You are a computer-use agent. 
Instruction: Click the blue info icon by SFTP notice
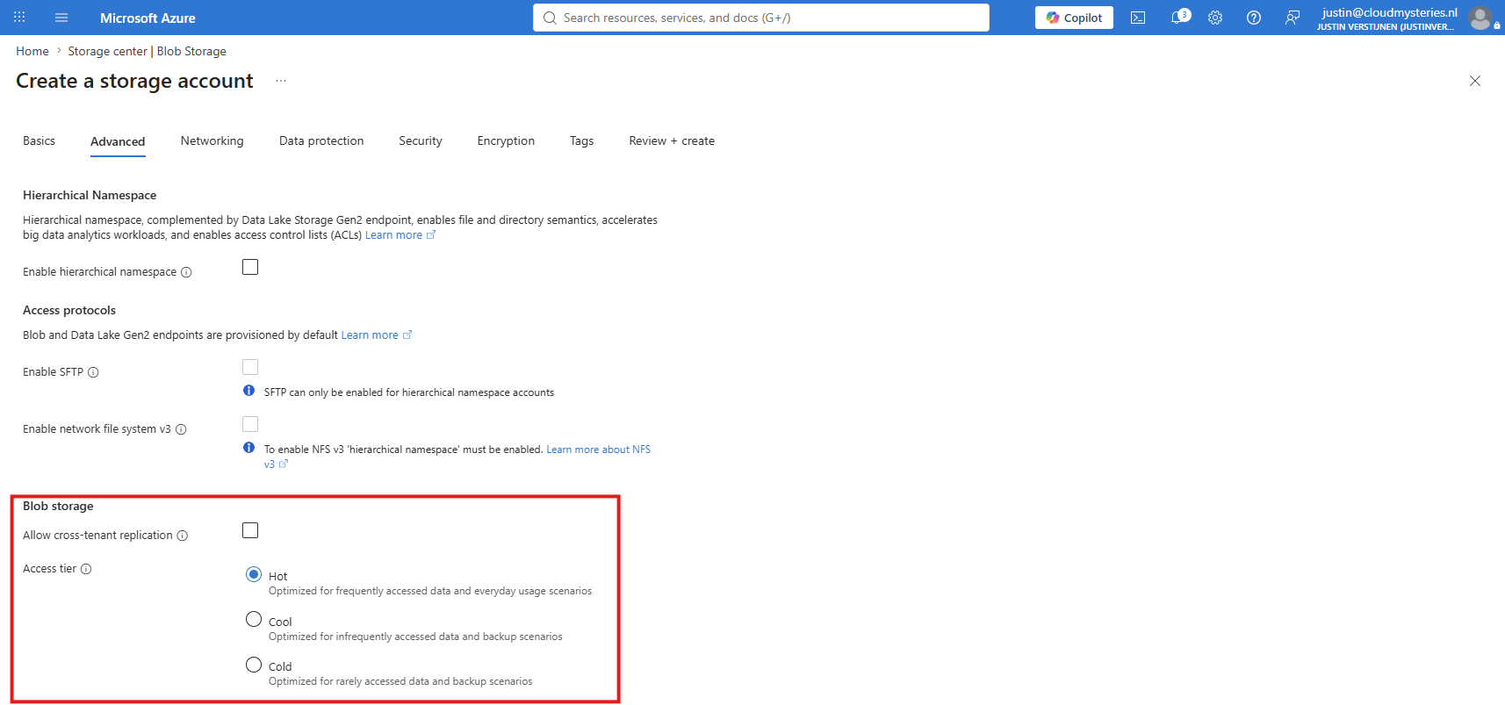pyautogui.click(x=249, y=391)
